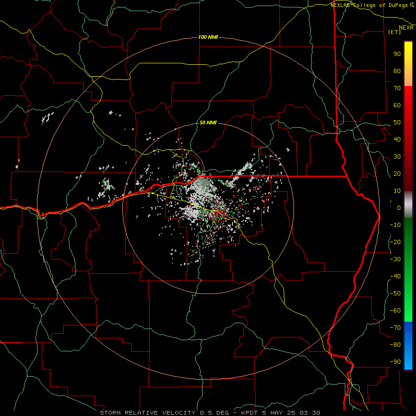416x416 pixels.
Task: Click the blue bottom segment of the color bar
Action: [x=408, y=346]
